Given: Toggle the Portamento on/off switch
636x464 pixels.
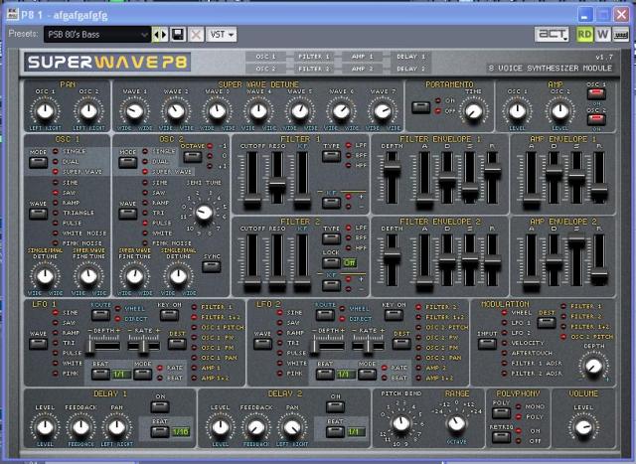Looking at the screenshot, I should coord(421,107).
